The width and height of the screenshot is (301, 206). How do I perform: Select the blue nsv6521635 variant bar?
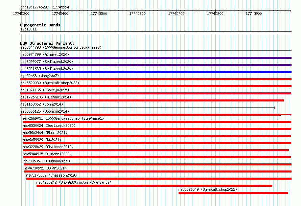tap(156, 72)
